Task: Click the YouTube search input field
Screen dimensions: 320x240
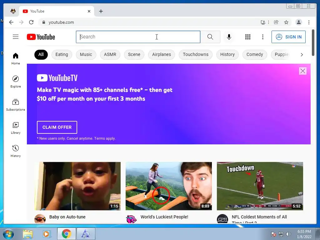Action: pyautogui.click(x=138, y=37)
